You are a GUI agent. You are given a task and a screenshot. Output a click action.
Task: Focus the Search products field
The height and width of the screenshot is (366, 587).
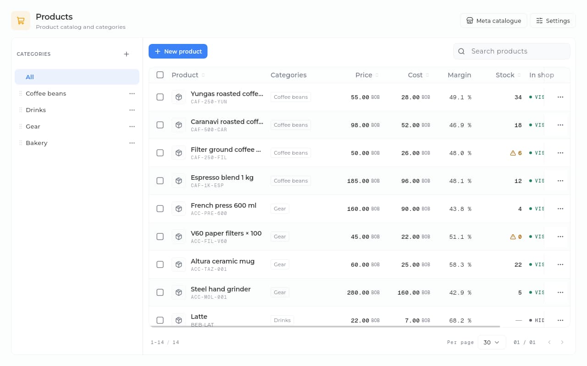[x=512, y=51]
